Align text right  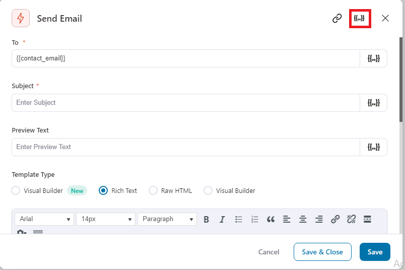click(x=319, y=219)
